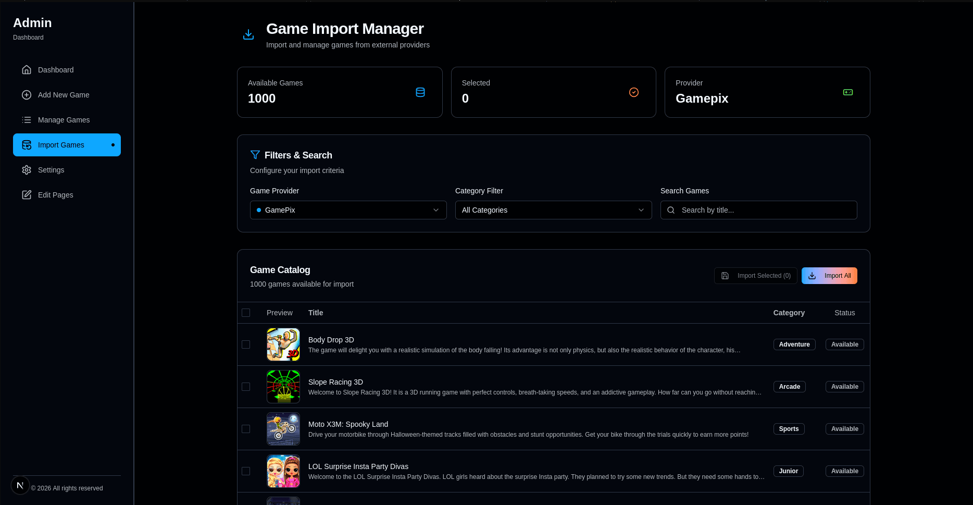Expand the Category Filter dropdown
Image resolution: width=973 pixels, height=505 pixels.
(x=553, y=210)
